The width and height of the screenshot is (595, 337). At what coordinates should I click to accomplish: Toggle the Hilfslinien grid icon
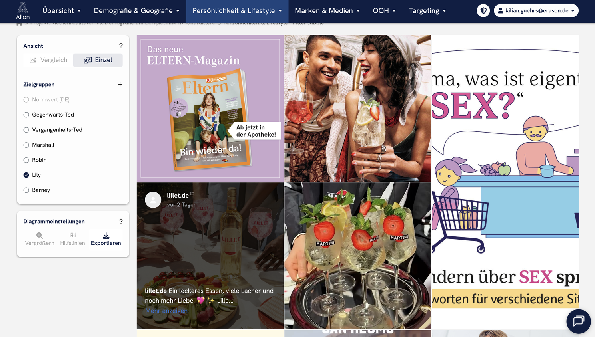72,236
